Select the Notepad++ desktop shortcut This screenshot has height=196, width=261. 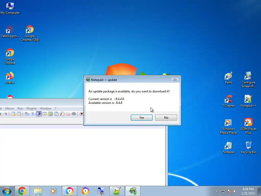click(248, 101)
